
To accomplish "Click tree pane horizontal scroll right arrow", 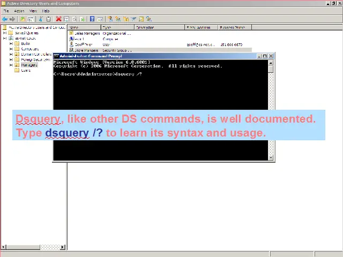I will tap(63, 247).
